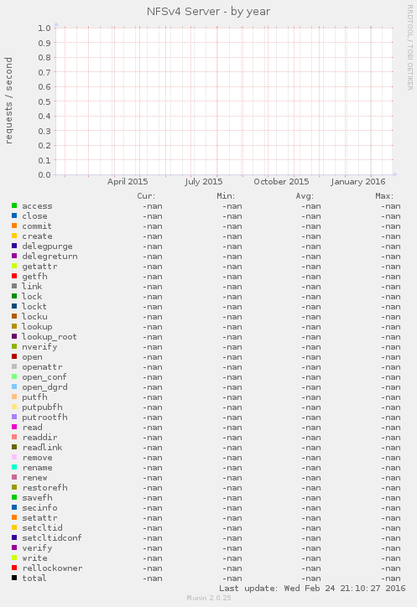Click the magenta read legend swatch
This screenshot has height=607, width=417.
point(14,427)
